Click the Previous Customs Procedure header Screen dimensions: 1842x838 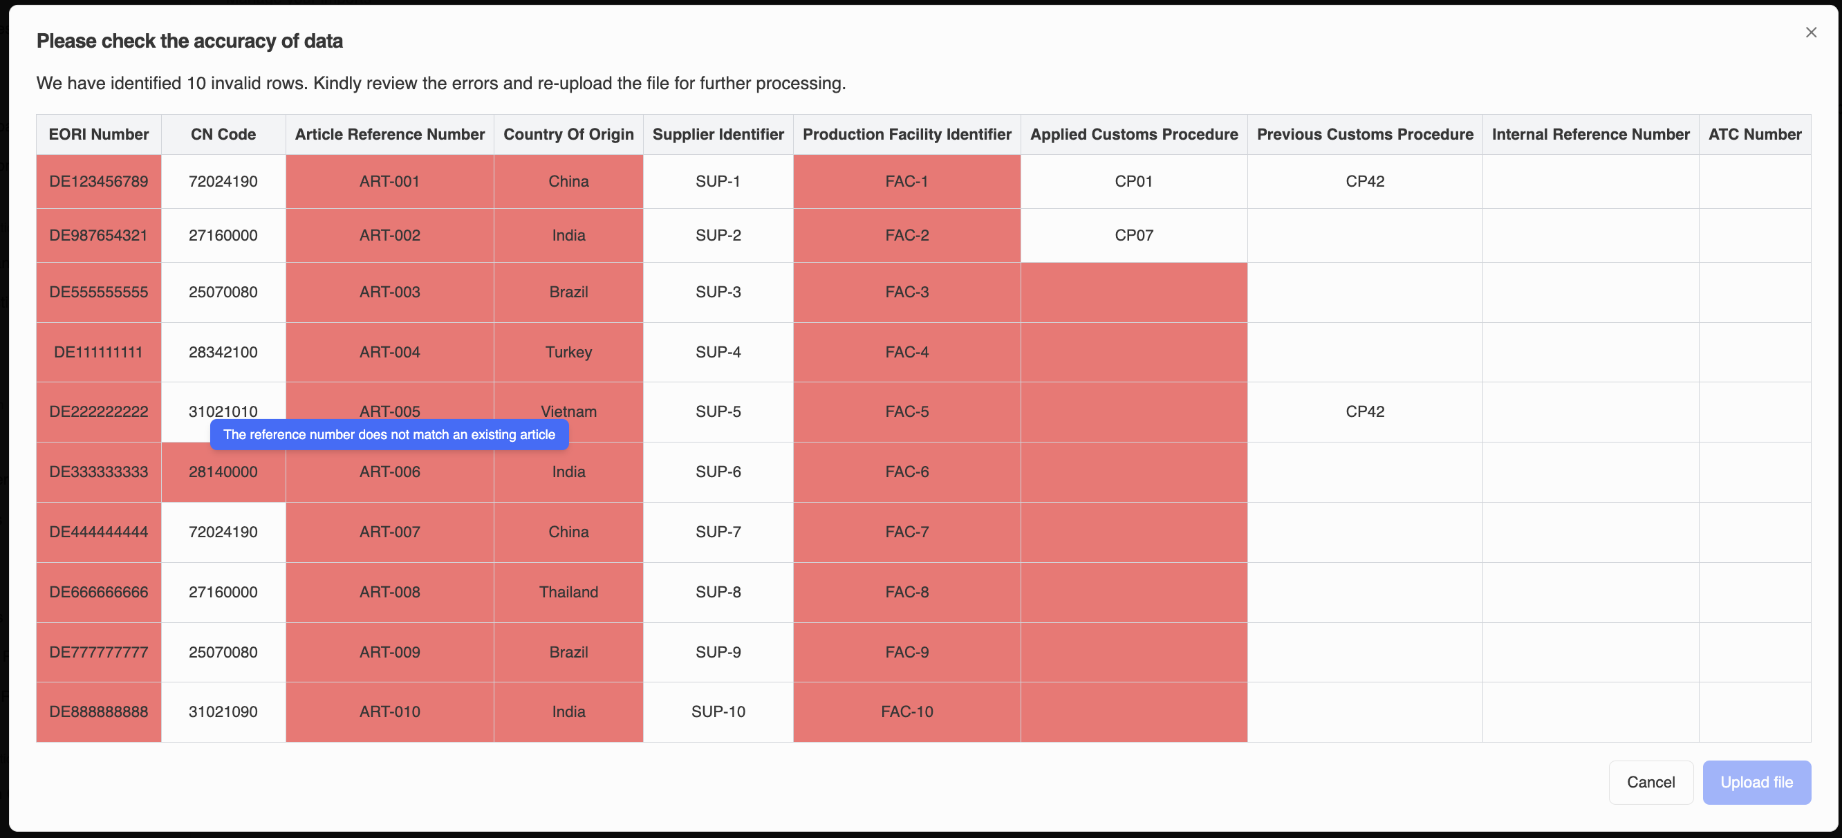[x=1364, y=134]
